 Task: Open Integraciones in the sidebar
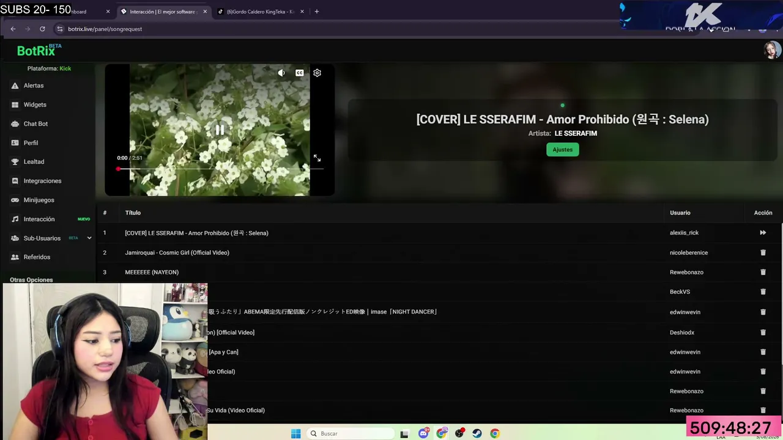[42, 181]
